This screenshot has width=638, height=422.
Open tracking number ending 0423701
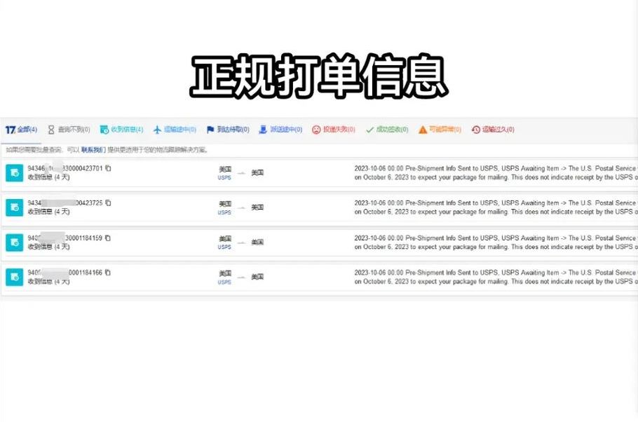pyautogui.click(x=65, y=168)
